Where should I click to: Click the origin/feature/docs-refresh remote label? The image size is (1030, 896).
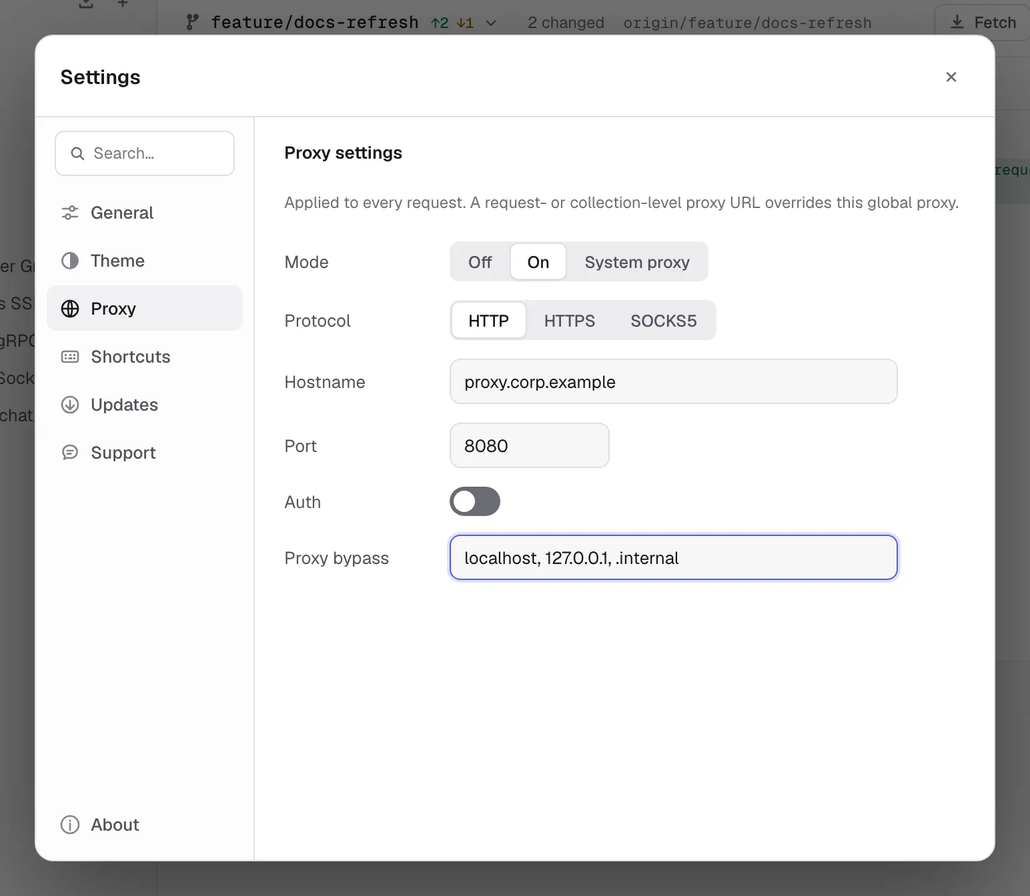click(747, 23)
